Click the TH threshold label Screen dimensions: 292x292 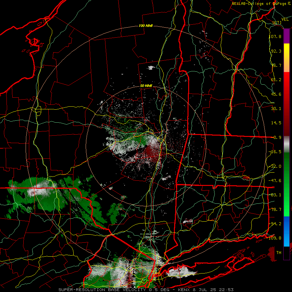point(279,253)
